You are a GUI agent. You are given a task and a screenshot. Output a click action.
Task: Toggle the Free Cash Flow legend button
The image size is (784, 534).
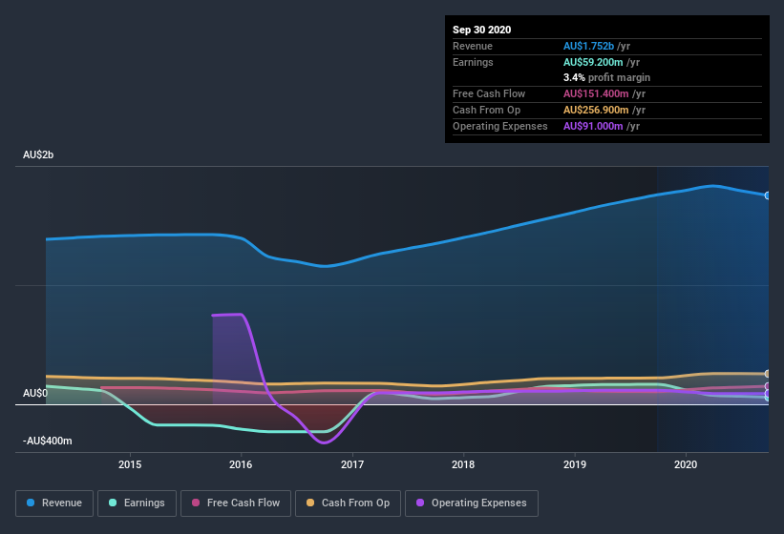click(x=236, y=503)
